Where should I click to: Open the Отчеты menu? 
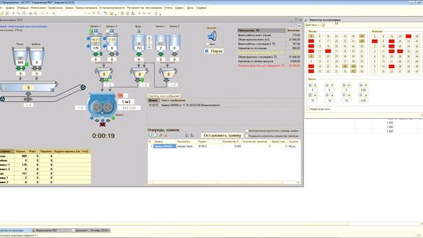pos(168,8)
